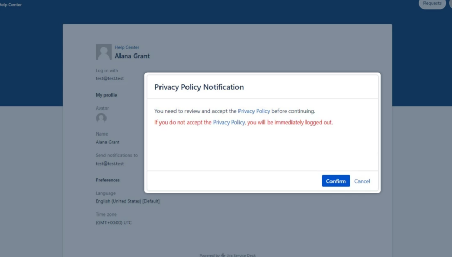Click the English (United States) language value
The height and width of the screenshot is (257, 452).
coord(128,201)
